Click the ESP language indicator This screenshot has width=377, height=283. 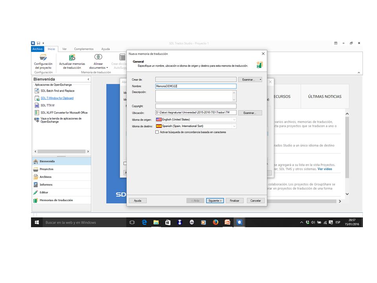click(338, 222)
